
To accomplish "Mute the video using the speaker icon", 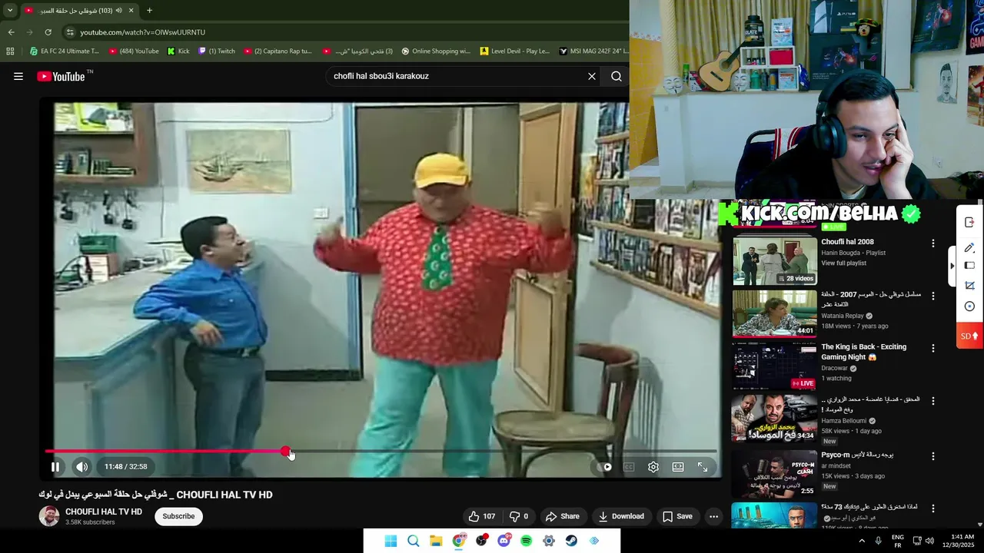I will pos(82,466).
